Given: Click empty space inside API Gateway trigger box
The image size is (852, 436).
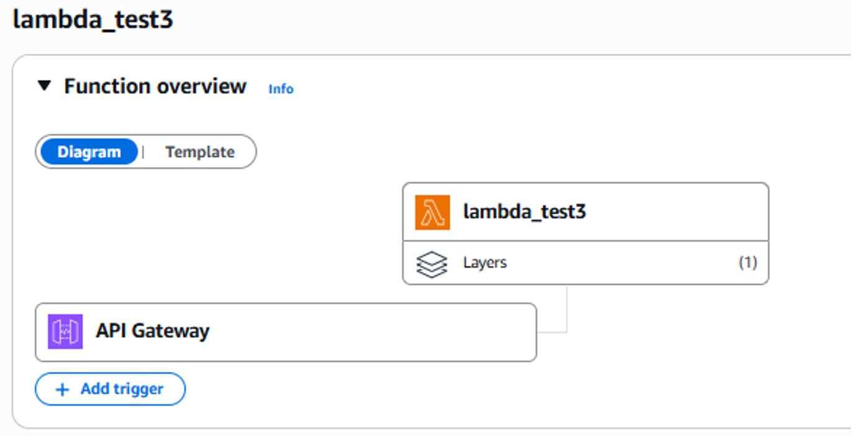Looking at the screenshot, I should point(373,332).
